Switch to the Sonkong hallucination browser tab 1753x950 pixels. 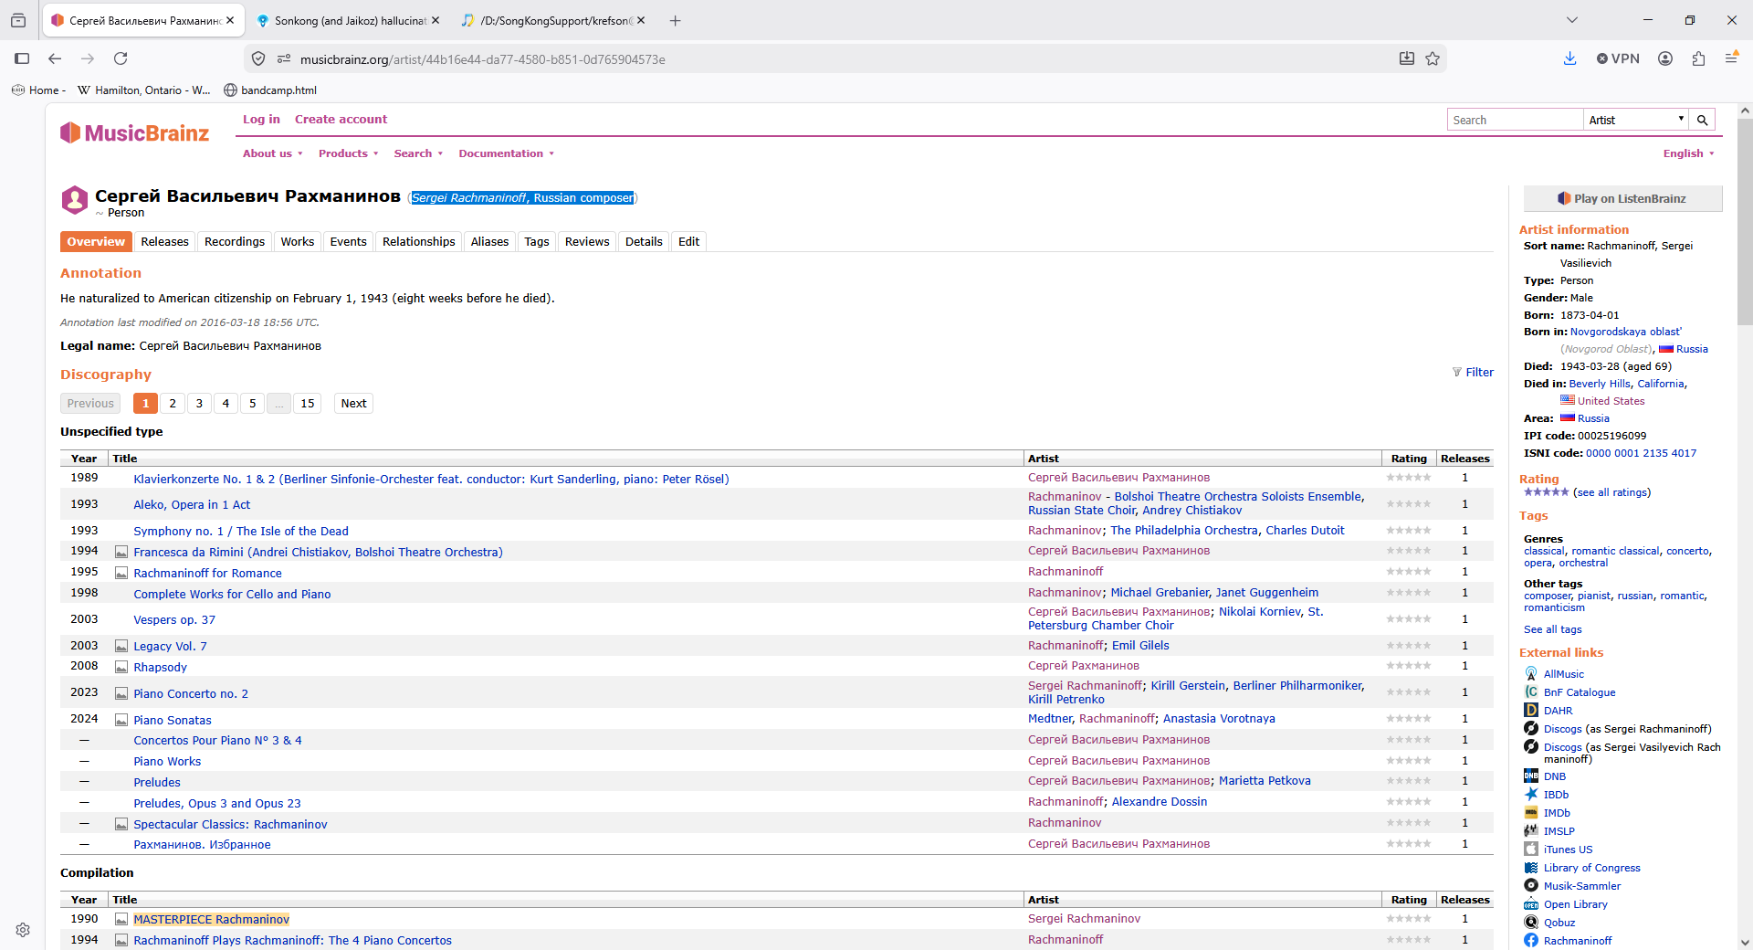coord(351,20)
